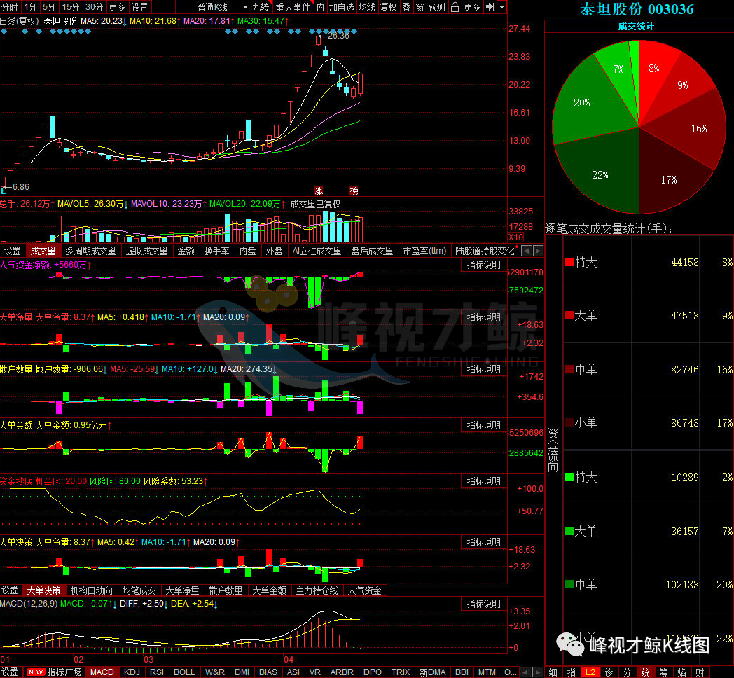Select the BOLL indicator tab
This screenshot has height=678, width=734.
[x=184, y=672]
